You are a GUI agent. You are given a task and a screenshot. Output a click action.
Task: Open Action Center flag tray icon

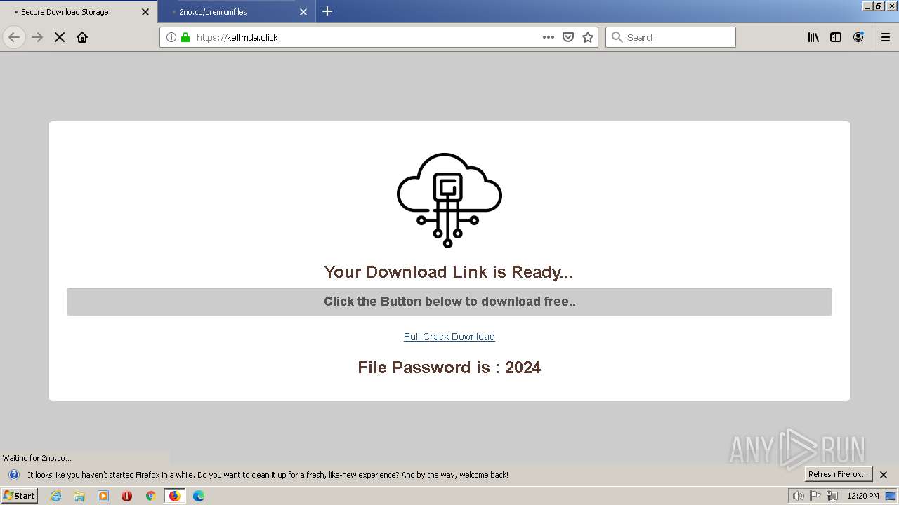click(815, 496)
